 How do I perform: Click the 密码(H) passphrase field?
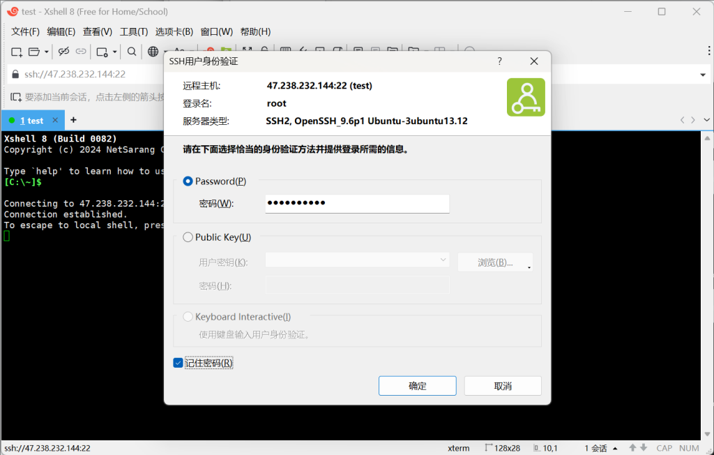(358, 285)
